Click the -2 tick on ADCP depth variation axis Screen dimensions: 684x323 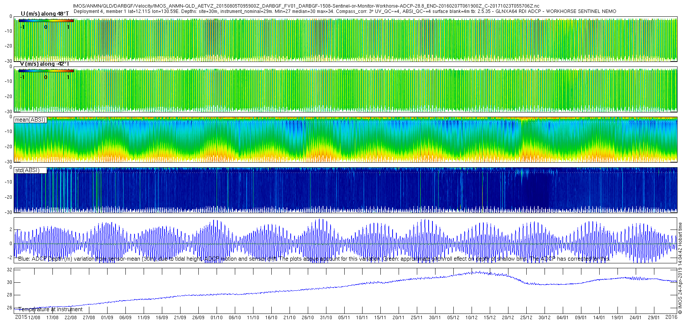pos(10,258)
